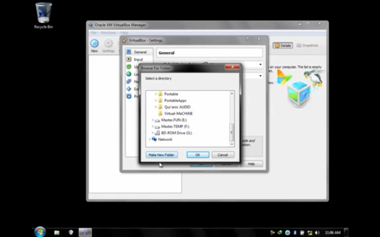
Task: Select the Input settings category
Action: 138,59
